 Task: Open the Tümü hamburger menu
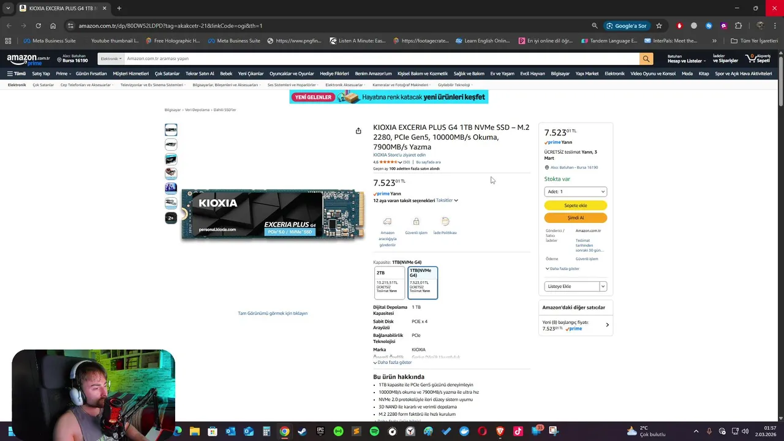tap(17, 73)
